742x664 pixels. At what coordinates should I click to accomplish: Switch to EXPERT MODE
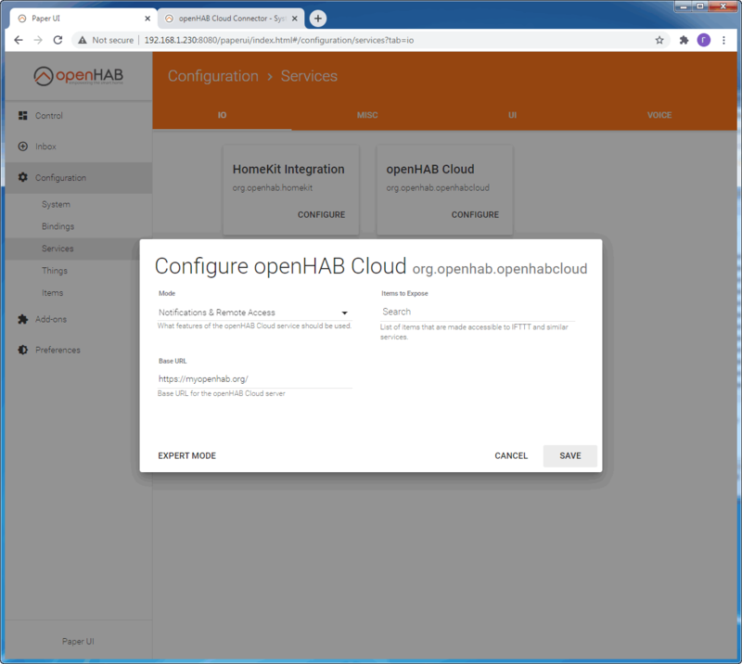pyautogui.click(x=186, y=455)
